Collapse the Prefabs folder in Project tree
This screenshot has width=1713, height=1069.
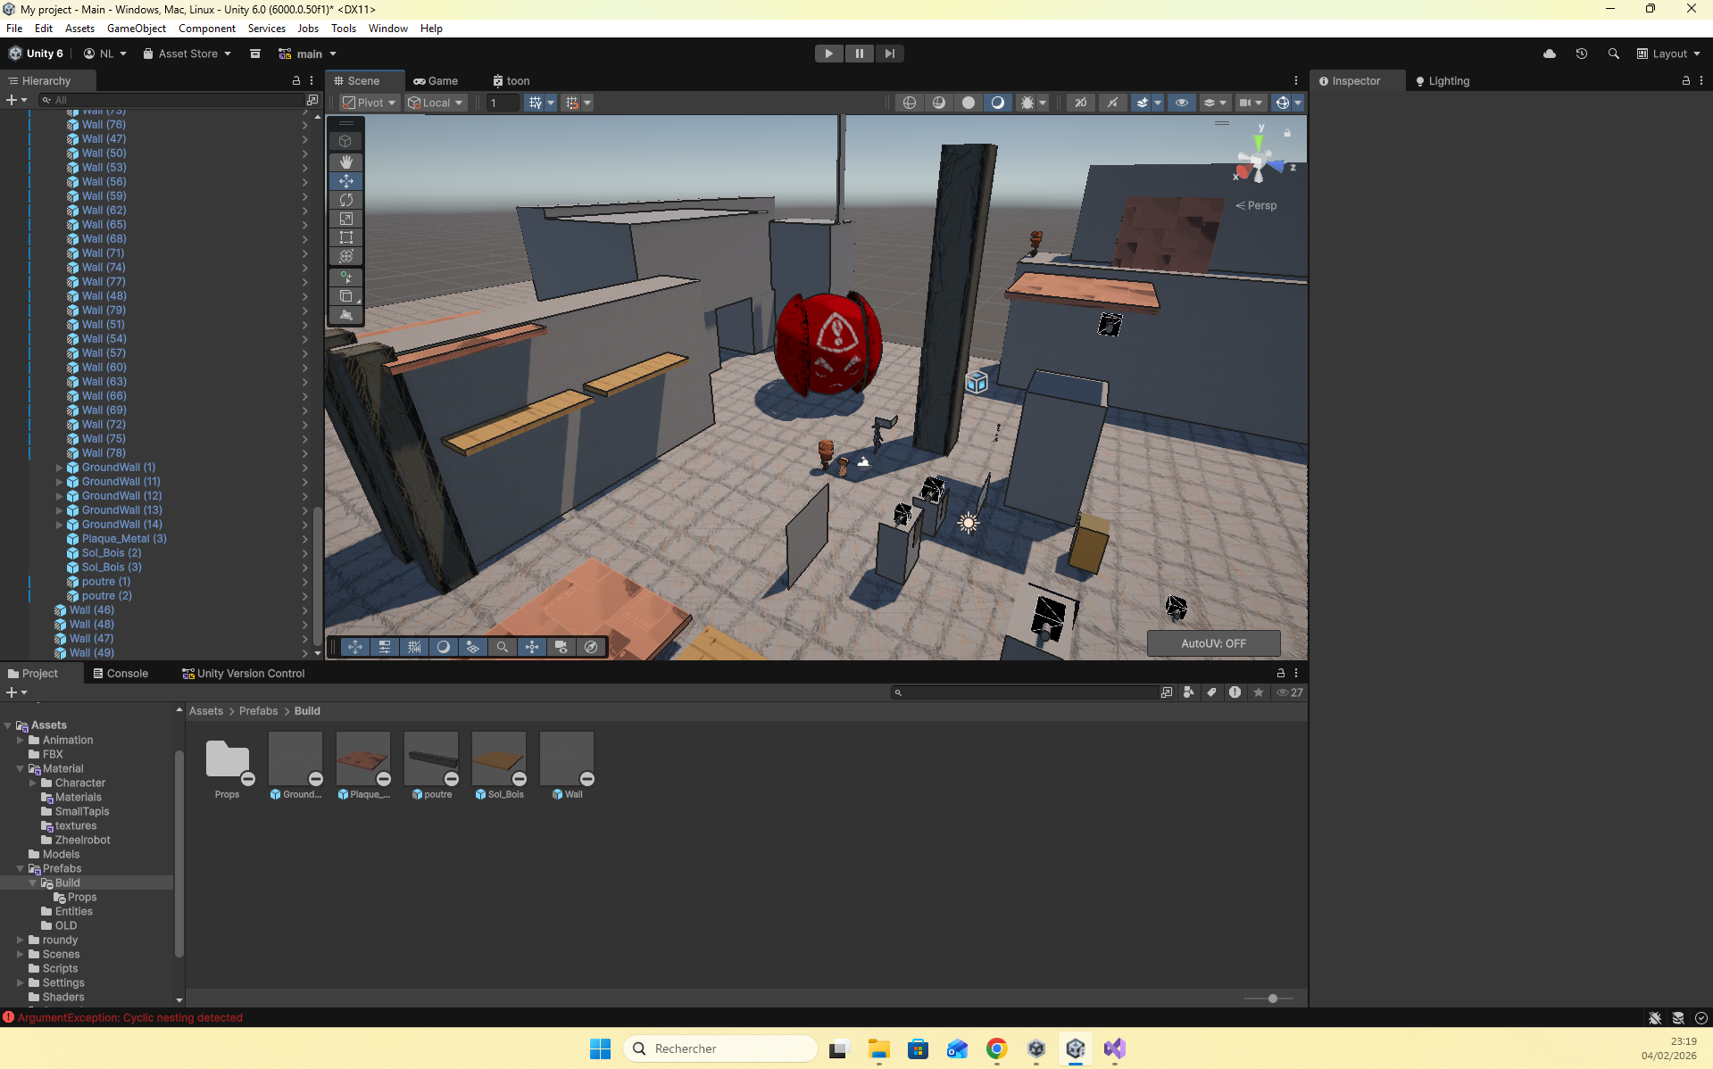pos(20,869)
